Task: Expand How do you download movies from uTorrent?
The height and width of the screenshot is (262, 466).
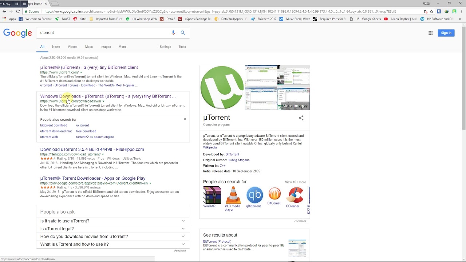Action: pos(113,237)
